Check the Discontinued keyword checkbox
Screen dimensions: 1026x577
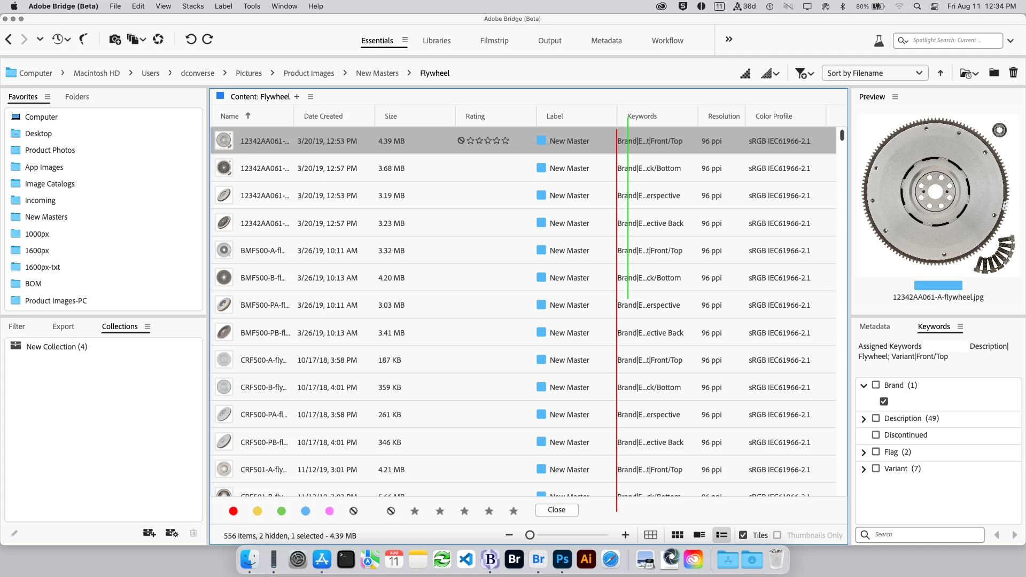[876, 435]
